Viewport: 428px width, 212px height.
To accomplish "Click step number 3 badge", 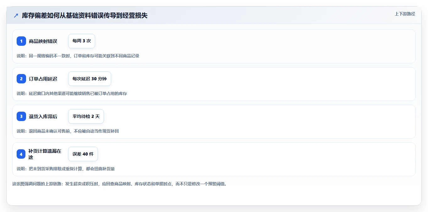I will pyautogui.click(x=21, y=116).
